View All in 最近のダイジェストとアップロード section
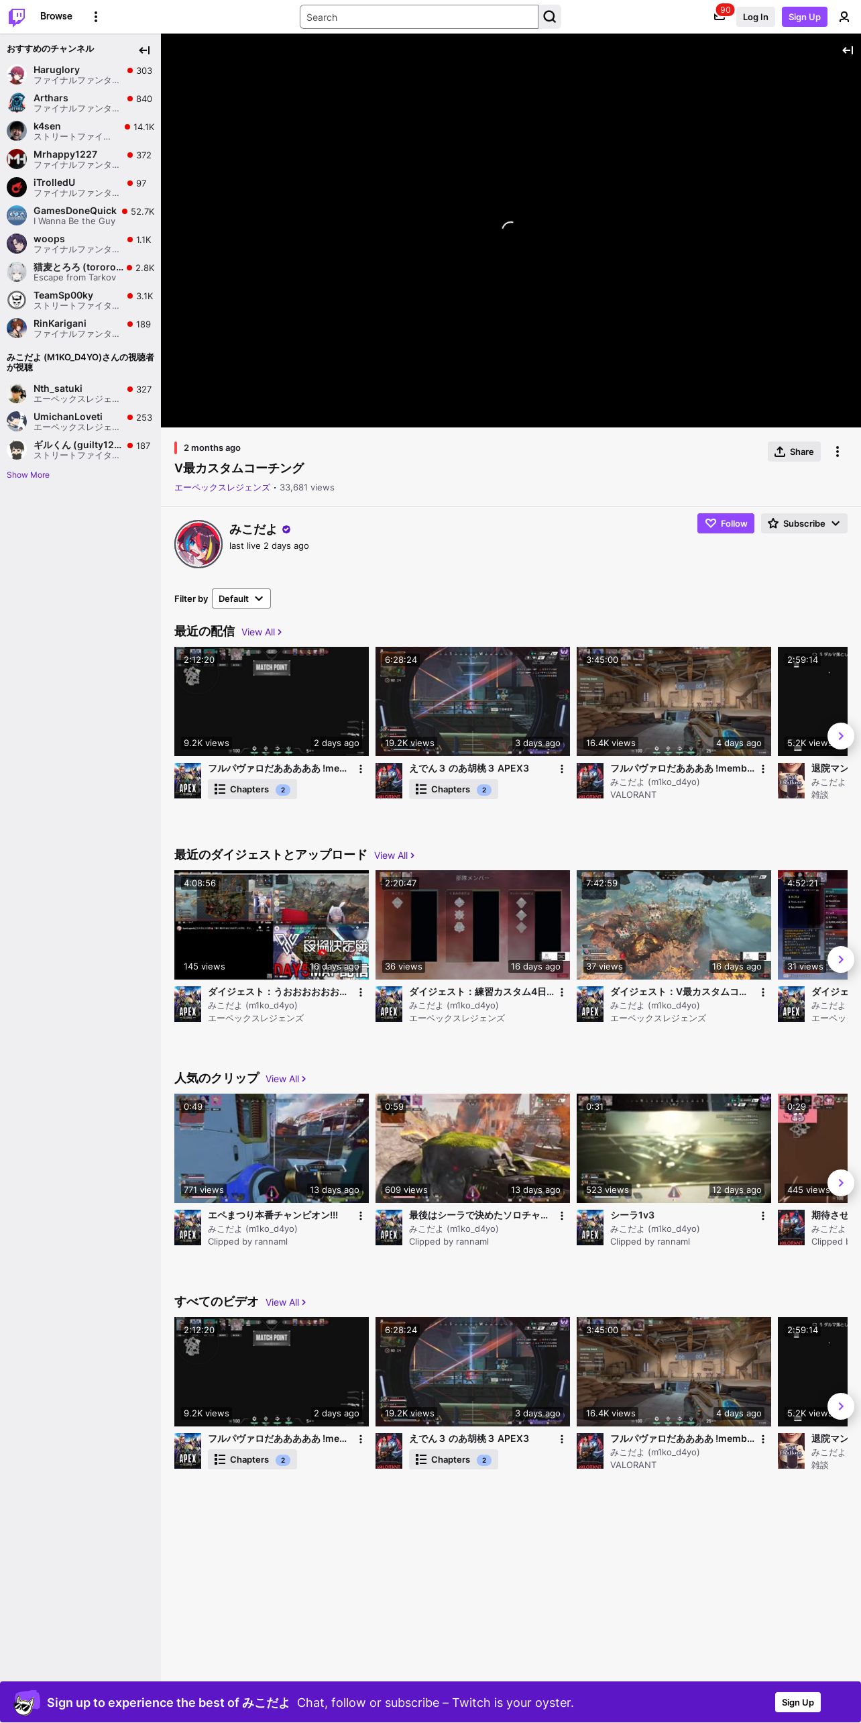Viewport: 861px width, 1723px height. 394,855
